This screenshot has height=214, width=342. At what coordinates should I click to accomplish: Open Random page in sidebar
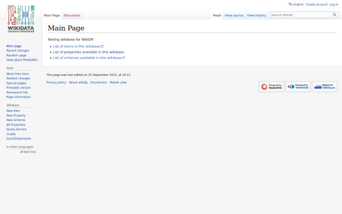[16, 55]
